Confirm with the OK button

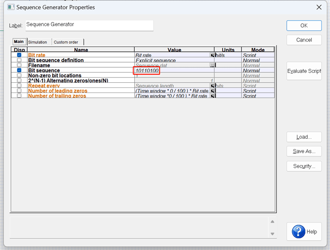[x=304, y=26]
